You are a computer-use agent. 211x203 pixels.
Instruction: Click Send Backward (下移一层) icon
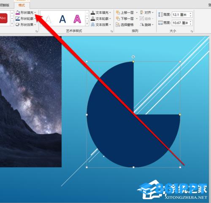tap(118, 19)
